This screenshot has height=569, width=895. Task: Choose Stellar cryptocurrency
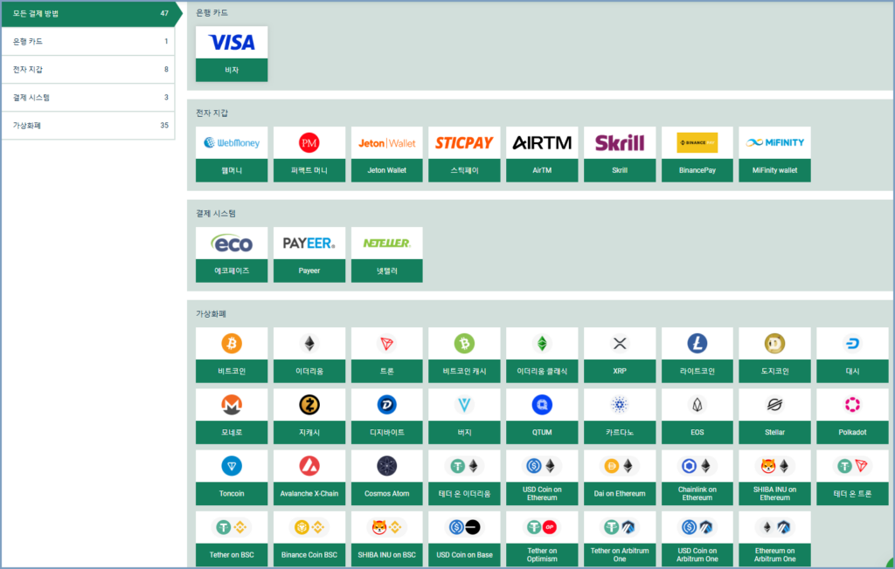774,416
